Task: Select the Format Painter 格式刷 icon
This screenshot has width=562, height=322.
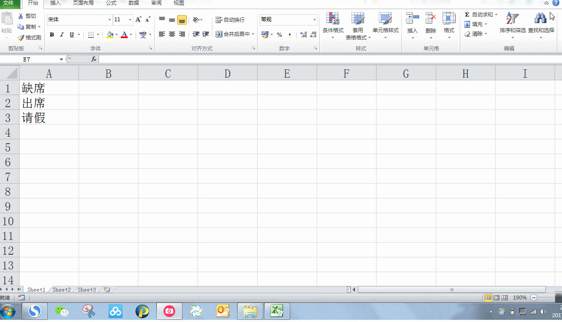Action: pyautogui.click(x=31, y=37)
